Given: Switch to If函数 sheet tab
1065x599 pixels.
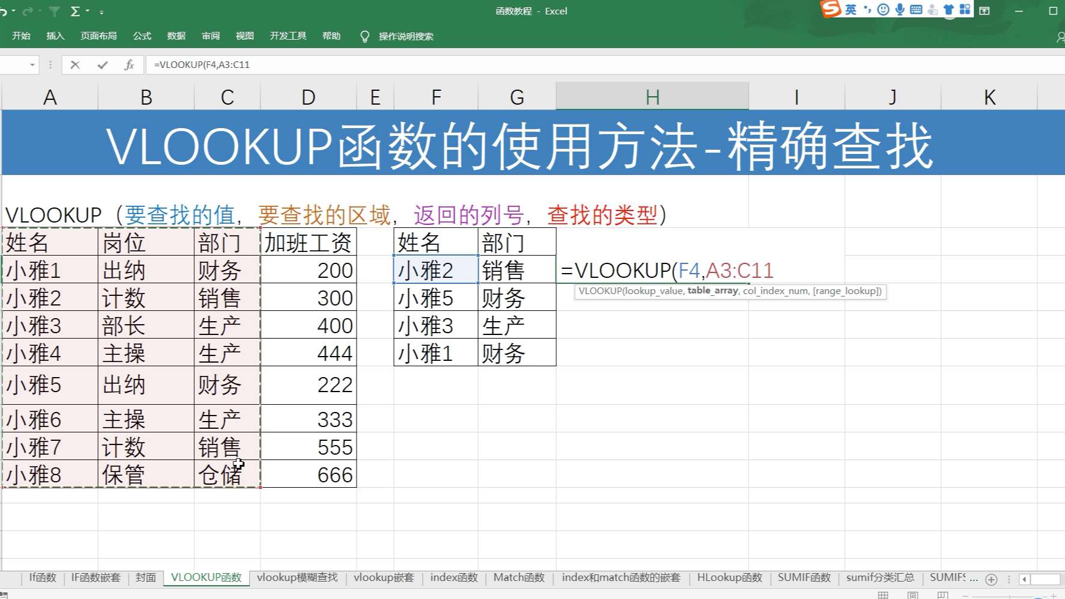Looking at the screenshot, I should 42,578.
